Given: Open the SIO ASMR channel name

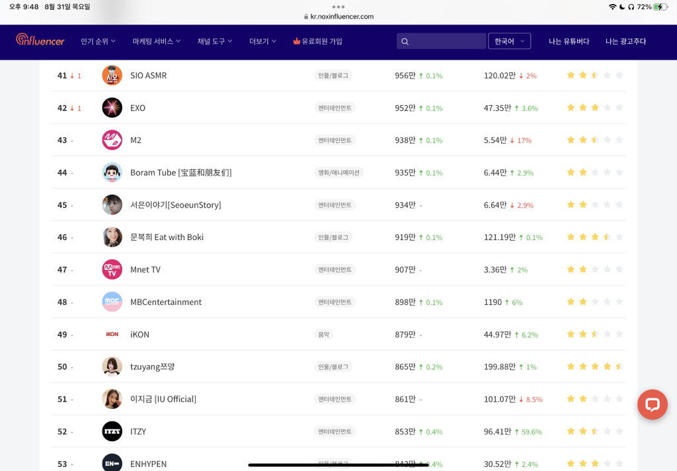Looking at the screenshot, I should pyautogui.click(x=149, y=75).
